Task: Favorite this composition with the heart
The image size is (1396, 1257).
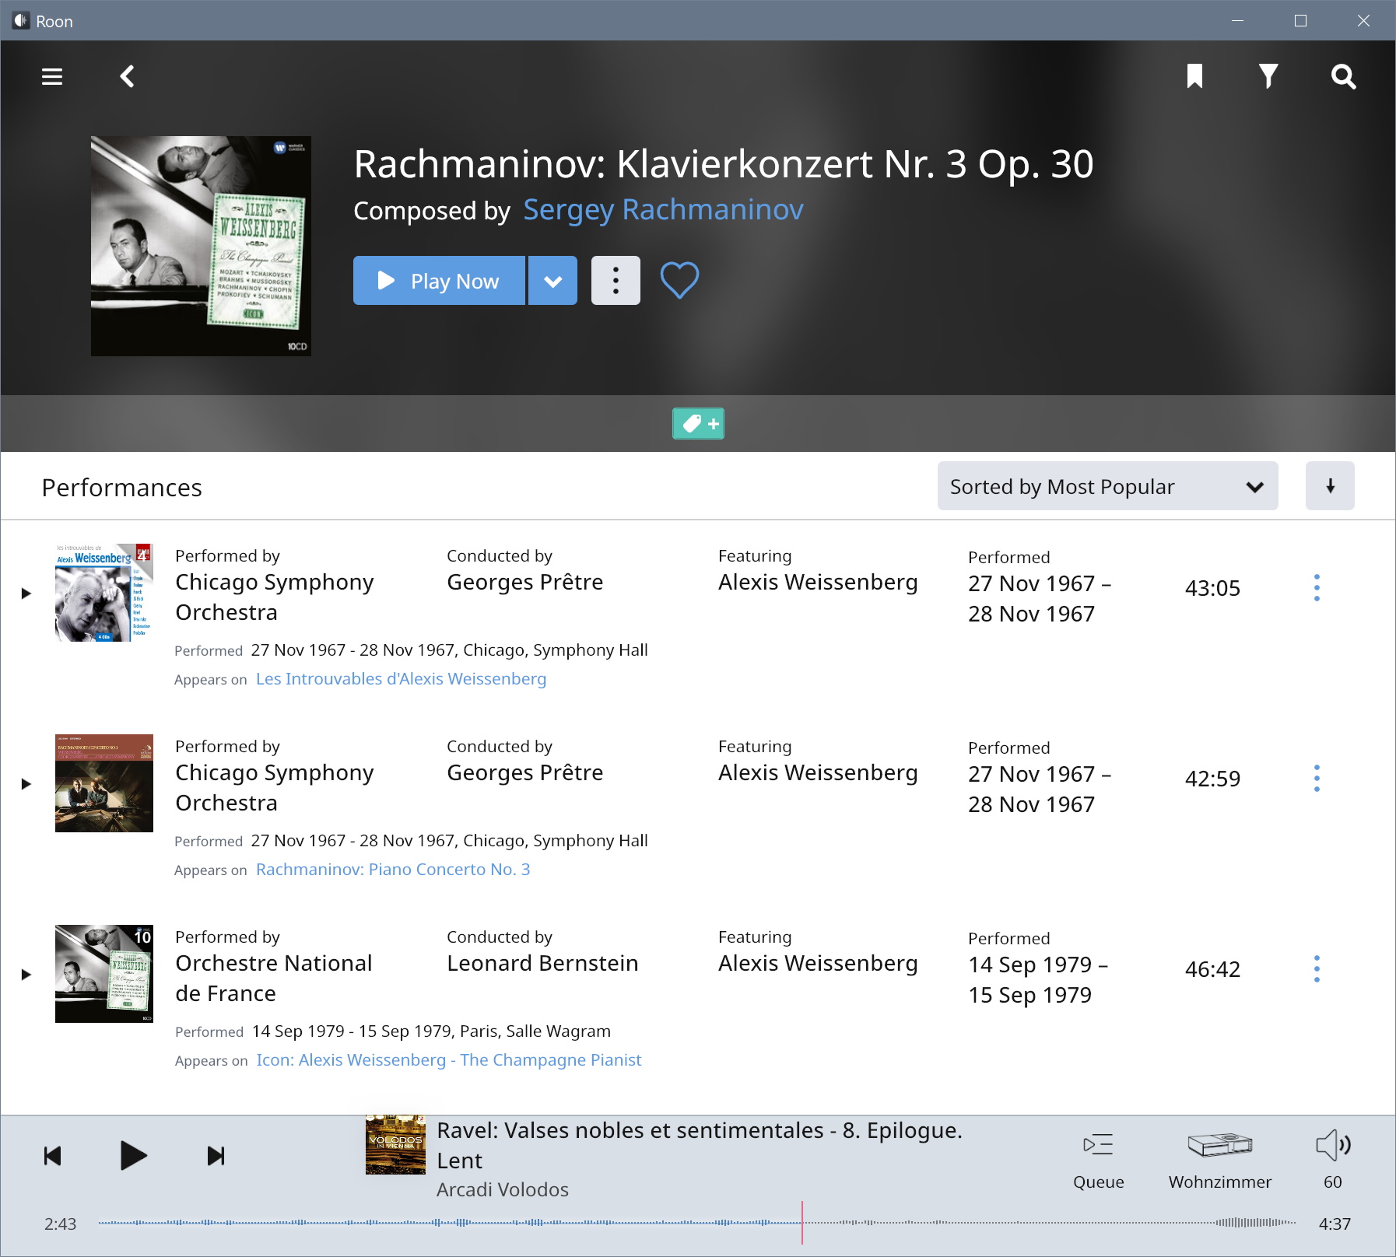Action: tap(679, 280)
